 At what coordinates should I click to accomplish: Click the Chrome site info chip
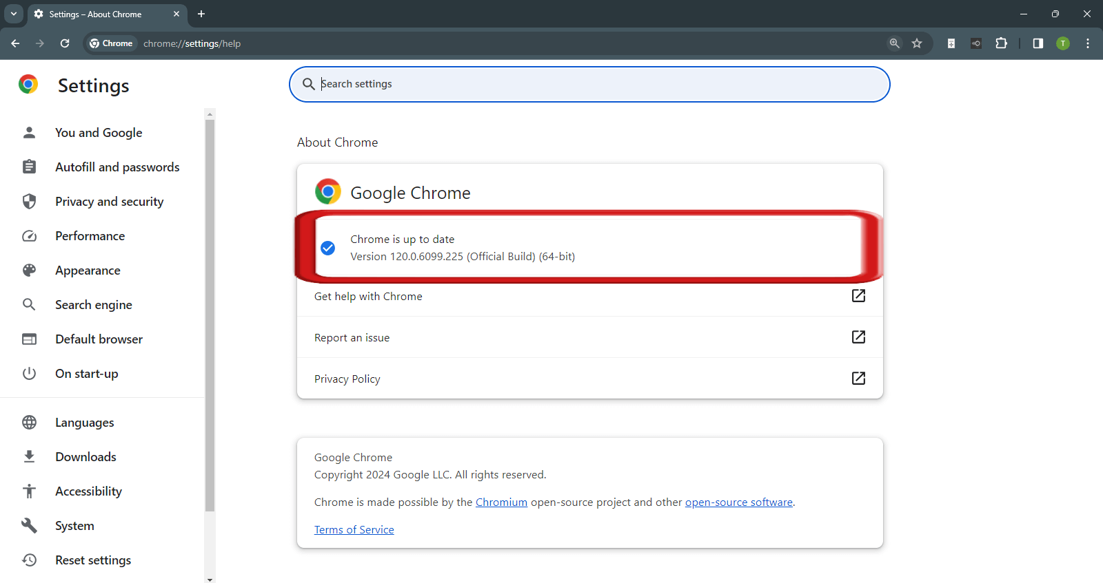pos(111,43)
